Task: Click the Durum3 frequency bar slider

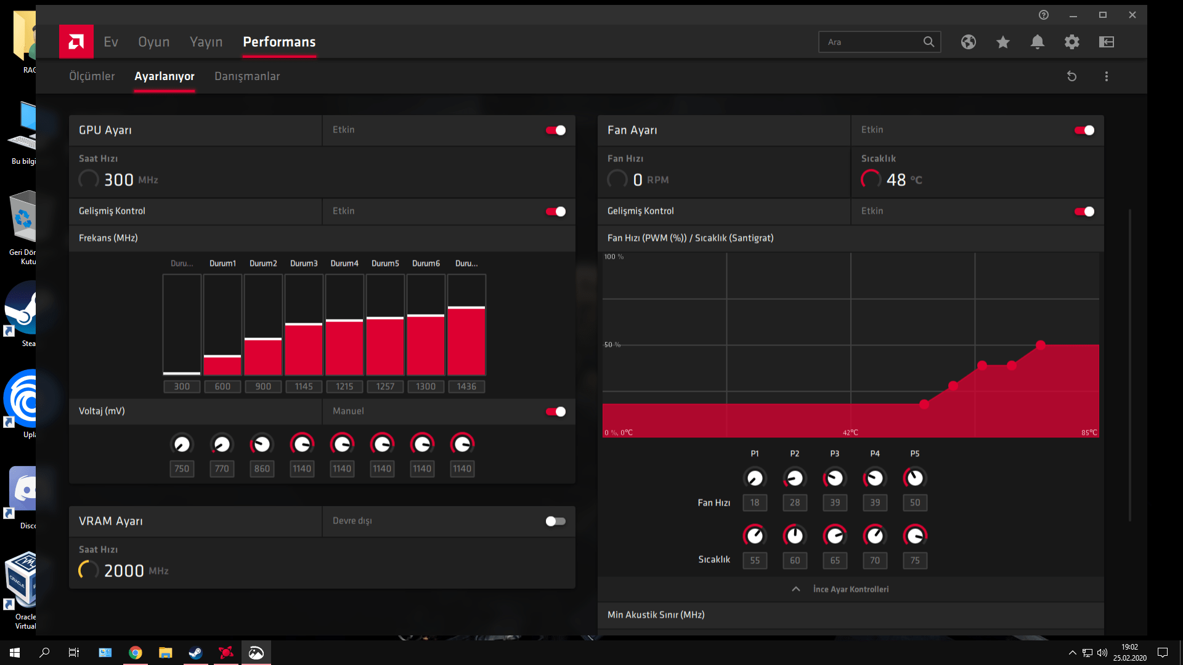Action: click(304, 324)
